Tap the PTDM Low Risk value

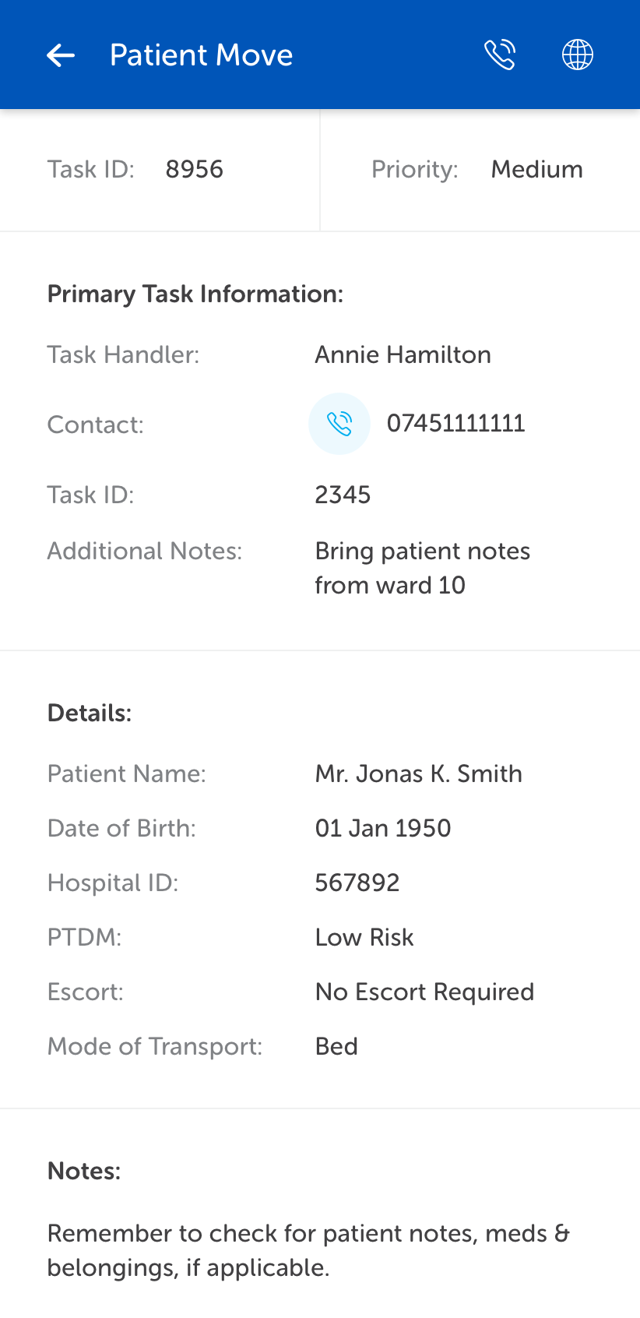(x=364, y=937)
